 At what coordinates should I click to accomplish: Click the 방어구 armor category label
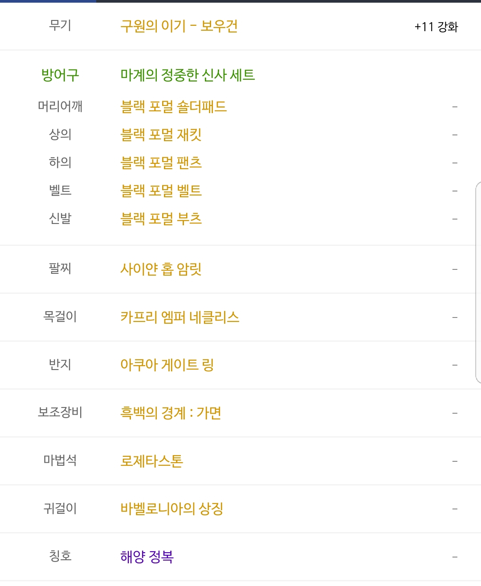tap(60, 75)
